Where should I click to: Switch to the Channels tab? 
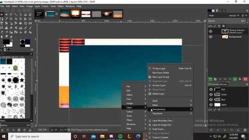[x=213, y=84]
